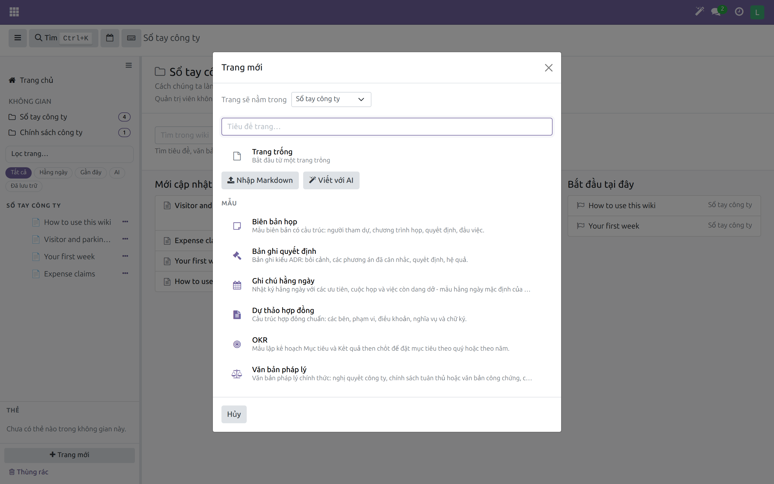Viewport: 774px width, 484px height.
Task: Open Expense claims page in sidebar tree
Action: click(x=69, y=274)
